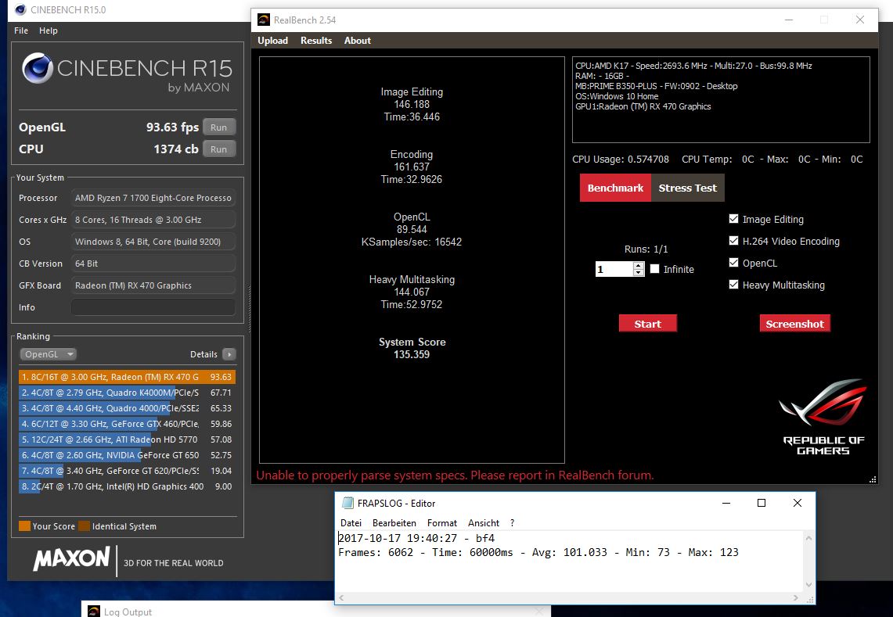Image resolution: width=893 pixels, height=617 pixels.
Task: Click the Cinebench R15 logo sphere
Action: pyautogui.click(x=38, y=68)
